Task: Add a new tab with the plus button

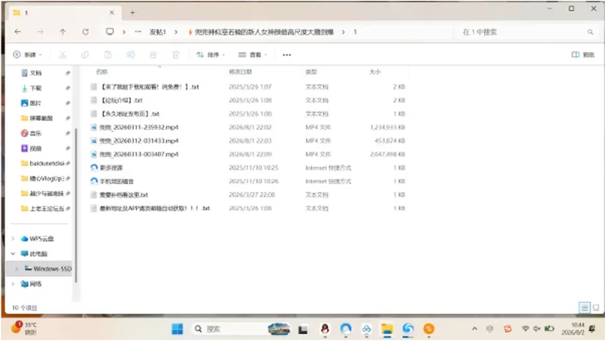Action: coord(132,13)
